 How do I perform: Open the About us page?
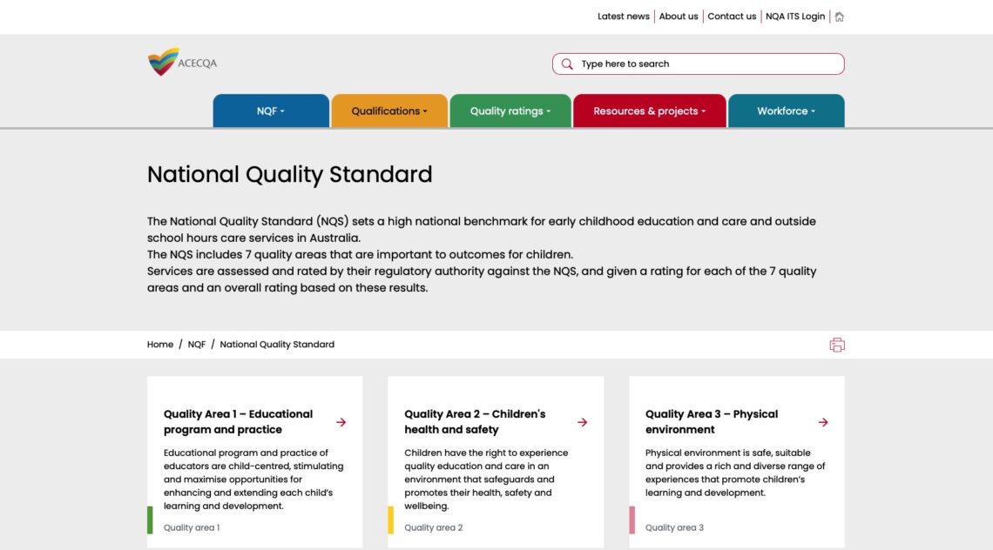click(x=678, y=16)
